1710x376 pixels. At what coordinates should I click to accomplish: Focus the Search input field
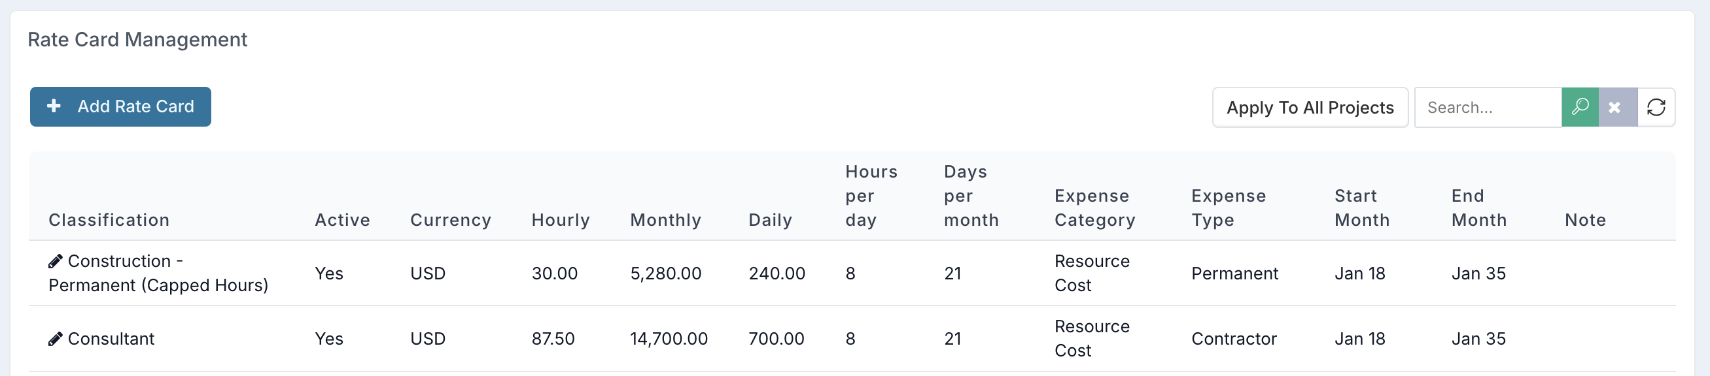click(x=1488, y=107)
